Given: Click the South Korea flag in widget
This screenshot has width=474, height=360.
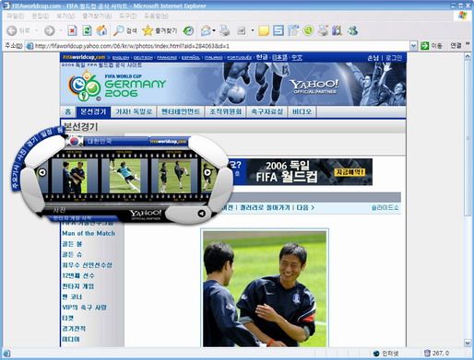Looking at the screenshot, I should point(74,141).
